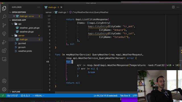Click Ln 44, Col 14 cursor position
The width and height of the screenshot is (182, 102).
[x=106, y=96]
